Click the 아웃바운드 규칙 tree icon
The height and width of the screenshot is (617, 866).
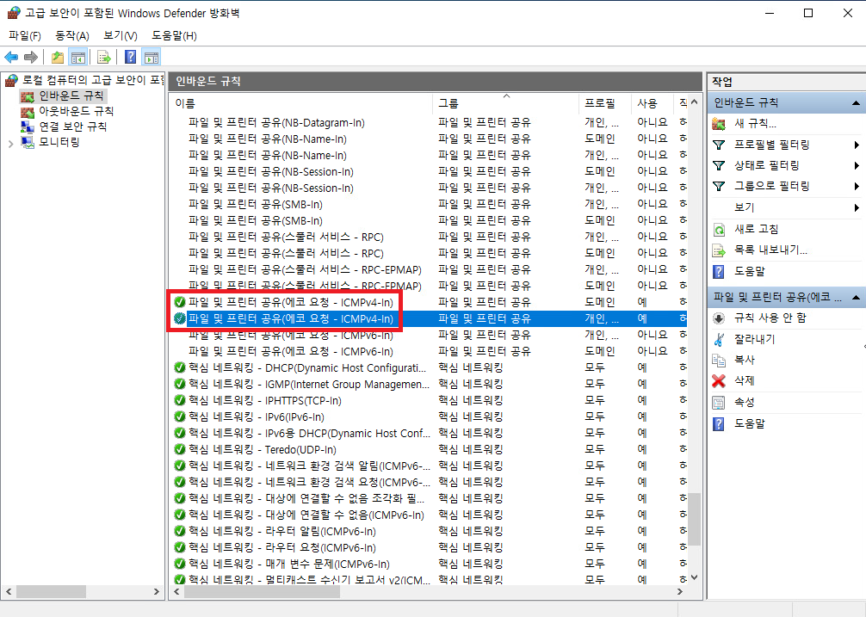pos(28,112)
